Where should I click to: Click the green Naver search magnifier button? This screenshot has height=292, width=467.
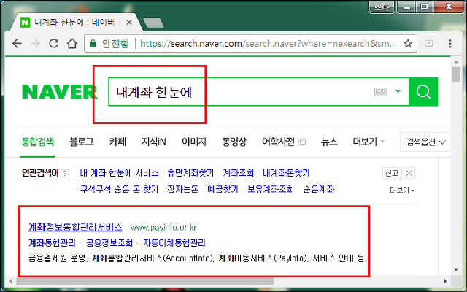coord(423,91)
